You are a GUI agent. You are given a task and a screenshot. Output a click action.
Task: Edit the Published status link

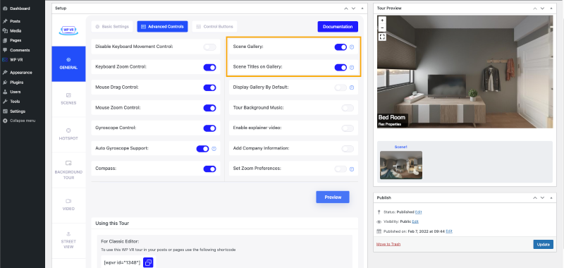tap(418, 212)
